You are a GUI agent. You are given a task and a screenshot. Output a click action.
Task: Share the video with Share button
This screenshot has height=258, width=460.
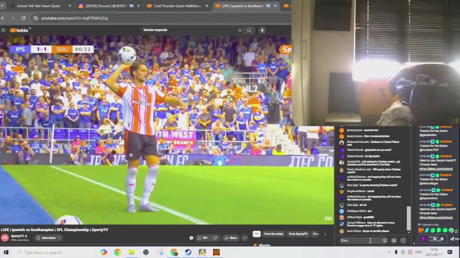(230, 238)
